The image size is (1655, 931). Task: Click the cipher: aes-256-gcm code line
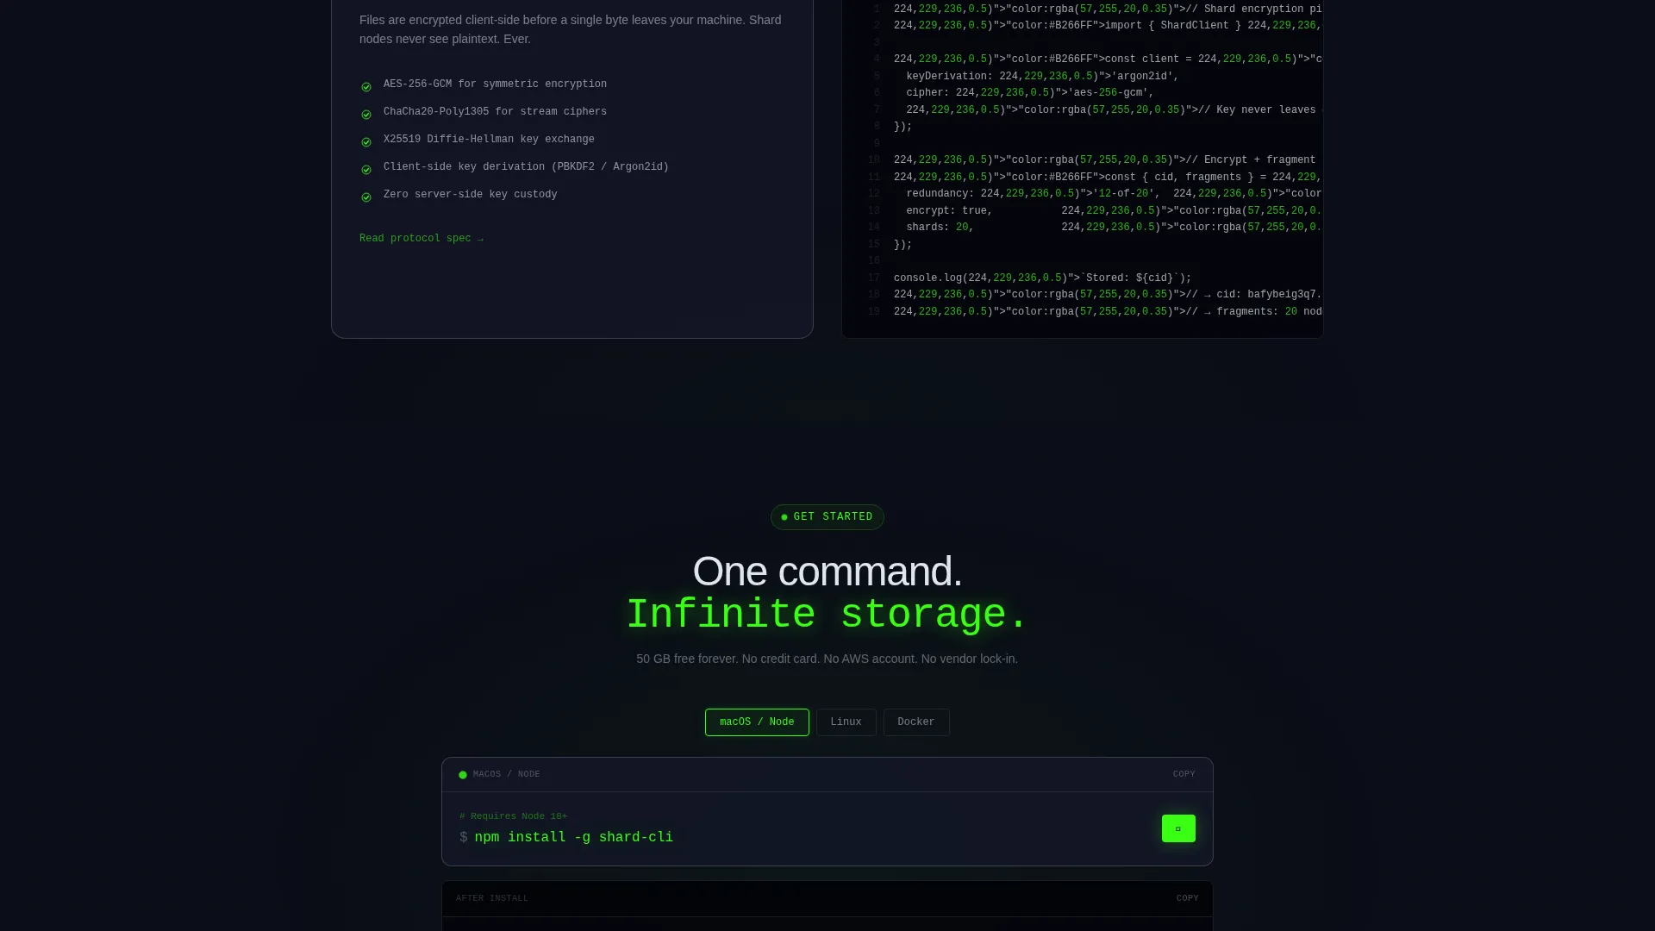pyautogui.click(x=1029, y=93)
